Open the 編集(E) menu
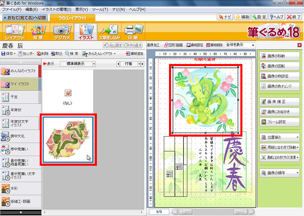Viewport: 304px width, 216px height. point(32,9)
